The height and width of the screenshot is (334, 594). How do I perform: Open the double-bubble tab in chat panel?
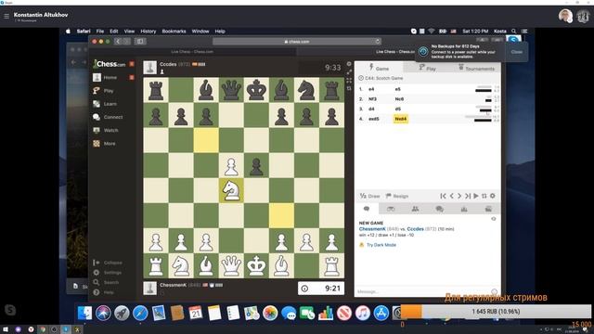tap(439, 209)
